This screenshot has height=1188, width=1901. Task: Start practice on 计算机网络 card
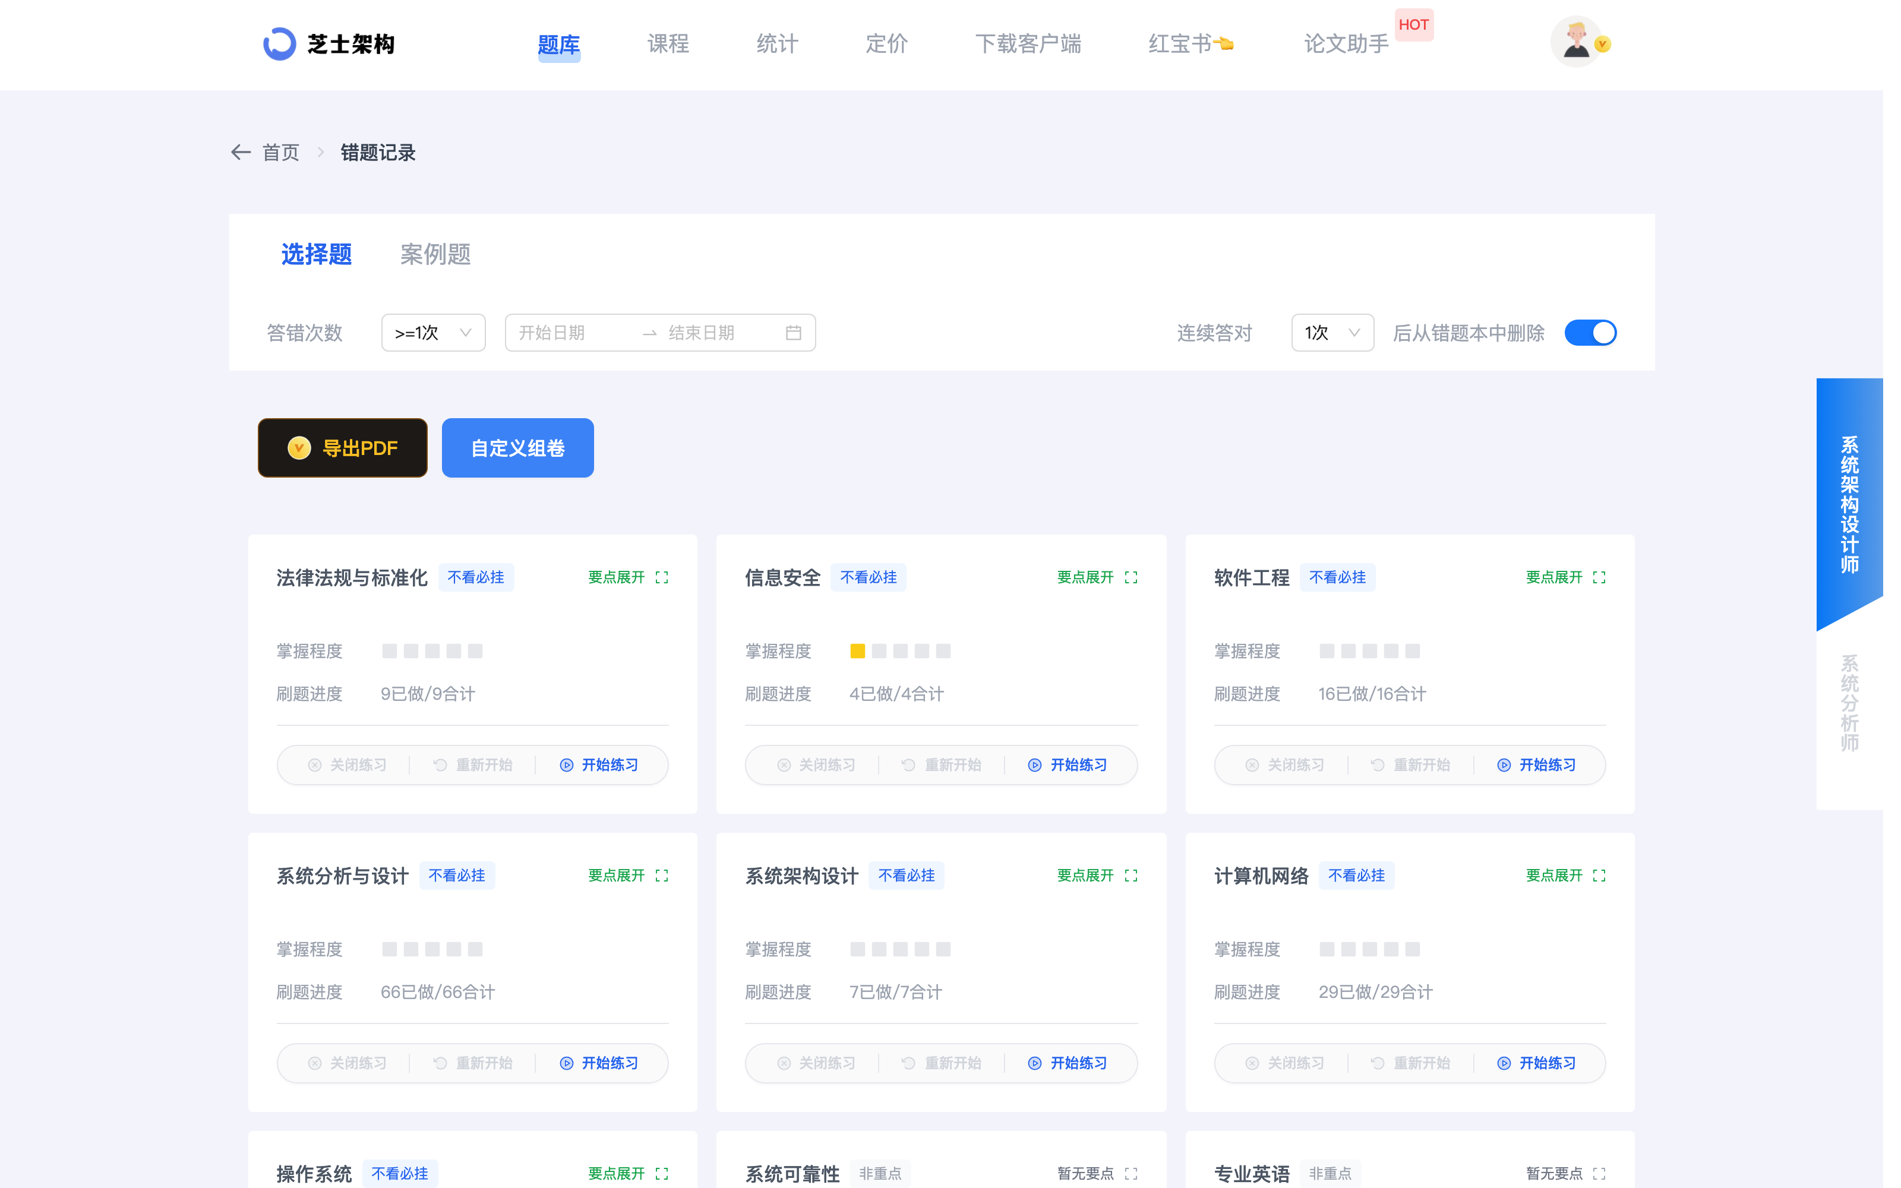(1537, 1063)
